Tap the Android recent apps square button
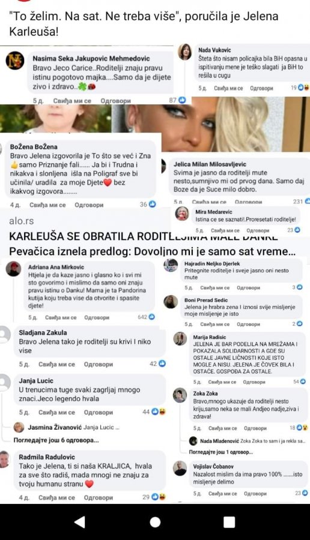Viewport: 310px width, 540px height. point(229,522)
